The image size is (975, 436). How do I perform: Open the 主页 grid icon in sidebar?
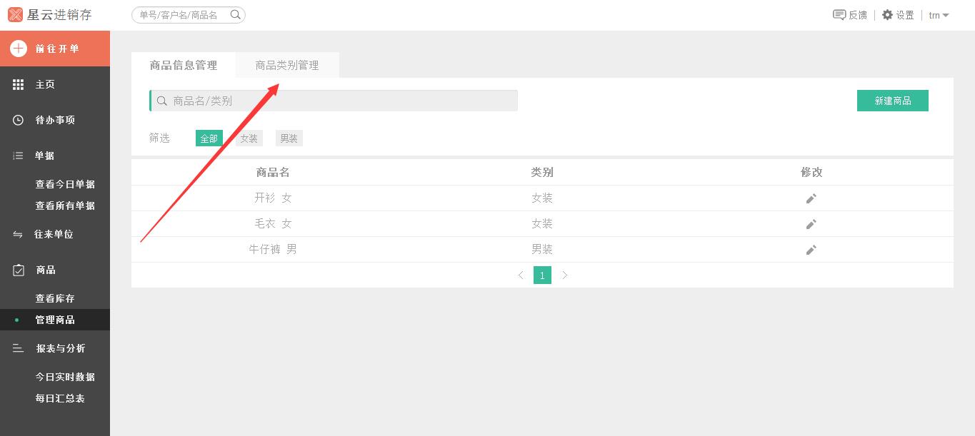point(17,84)
